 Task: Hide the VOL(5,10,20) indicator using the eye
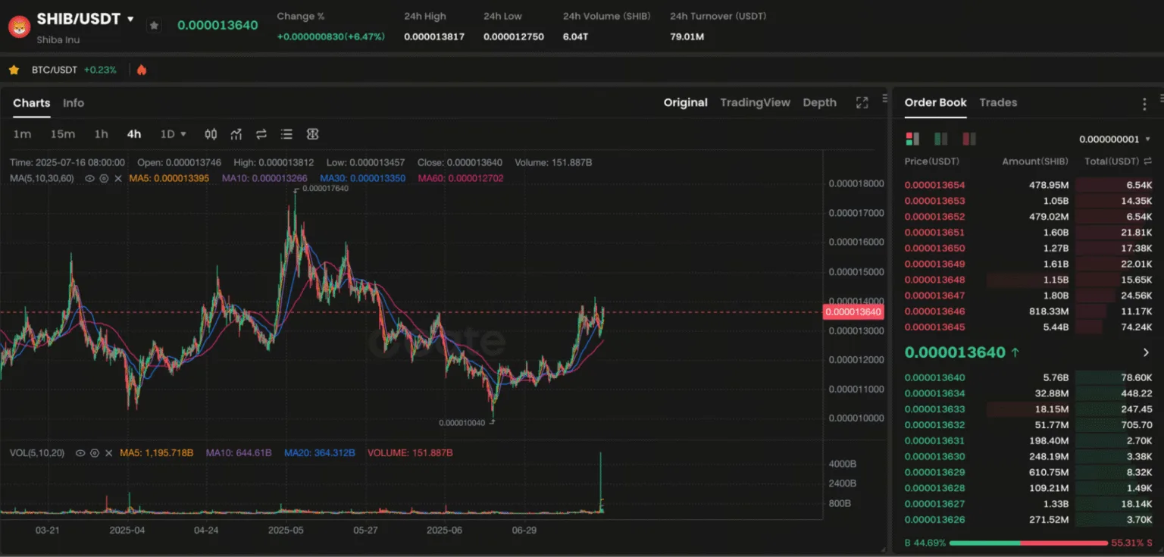tap(82, 453)
